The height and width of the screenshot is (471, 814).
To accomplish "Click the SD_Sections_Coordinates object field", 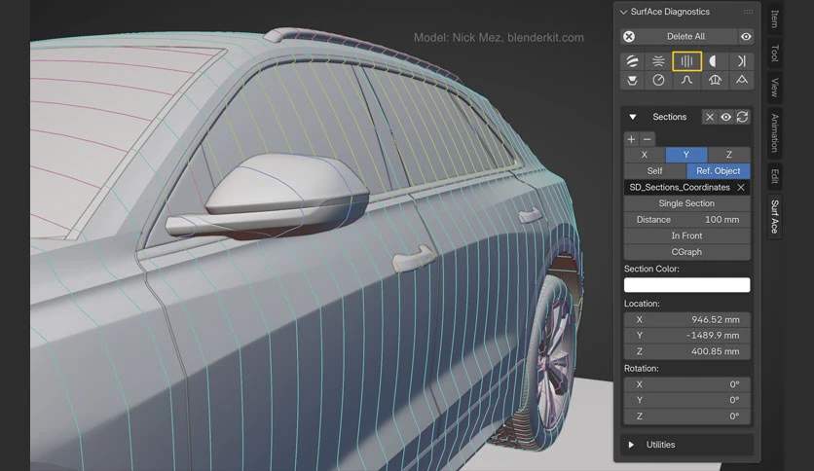I will click(680, 187).
